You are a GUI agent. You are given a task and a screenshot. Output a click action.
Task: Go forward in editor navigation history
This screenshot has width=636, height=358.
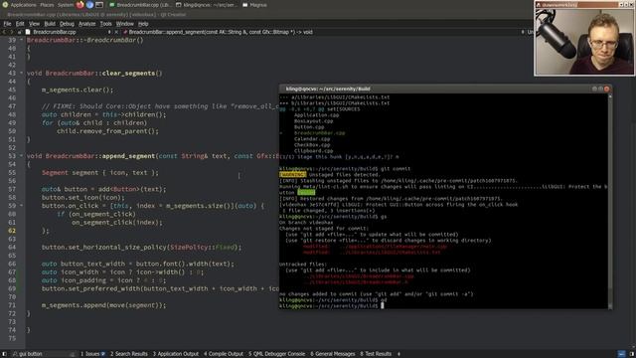[11, 32]
